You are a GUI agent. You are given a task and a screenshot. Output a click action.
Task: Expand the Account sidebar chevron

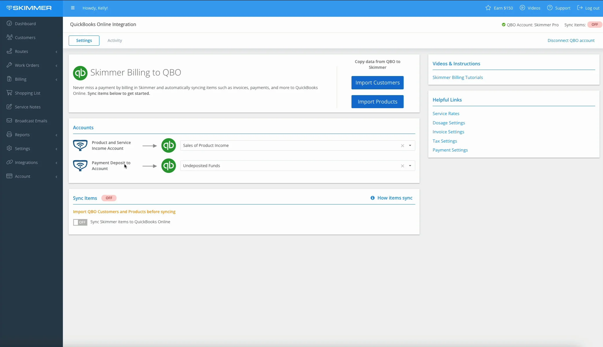point(56,177)
